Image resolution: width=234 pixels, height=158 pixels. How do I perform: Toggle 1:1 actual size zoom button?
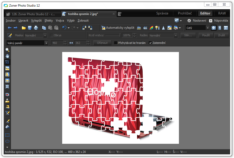point(226,28)
